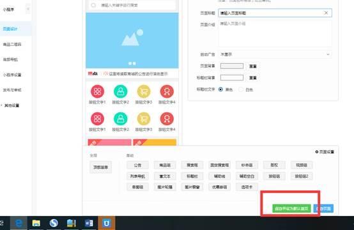
Task: Add the 列表导航 component
Action: tap(137, 176)
